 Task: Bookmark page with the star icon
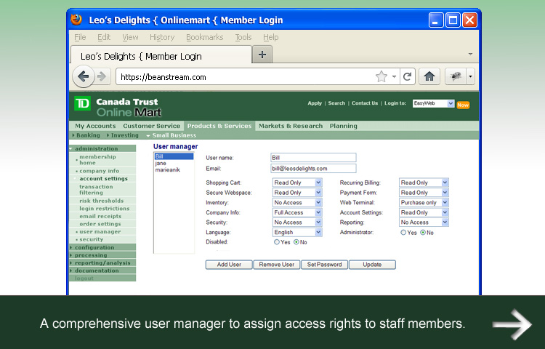click(x=381, y=76)
